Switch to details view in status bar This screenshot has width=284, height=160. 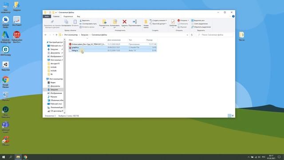229,116
